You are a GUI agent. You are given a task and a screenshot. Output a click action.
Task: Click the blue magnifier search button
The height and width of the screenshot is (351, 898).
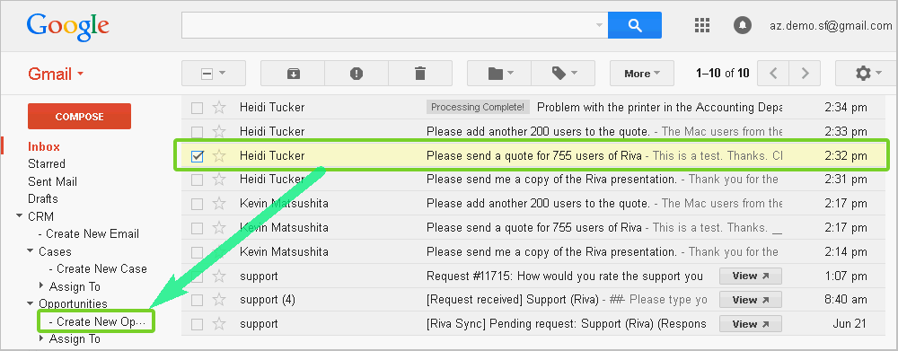pyautogui.click(x=635, y=25)
